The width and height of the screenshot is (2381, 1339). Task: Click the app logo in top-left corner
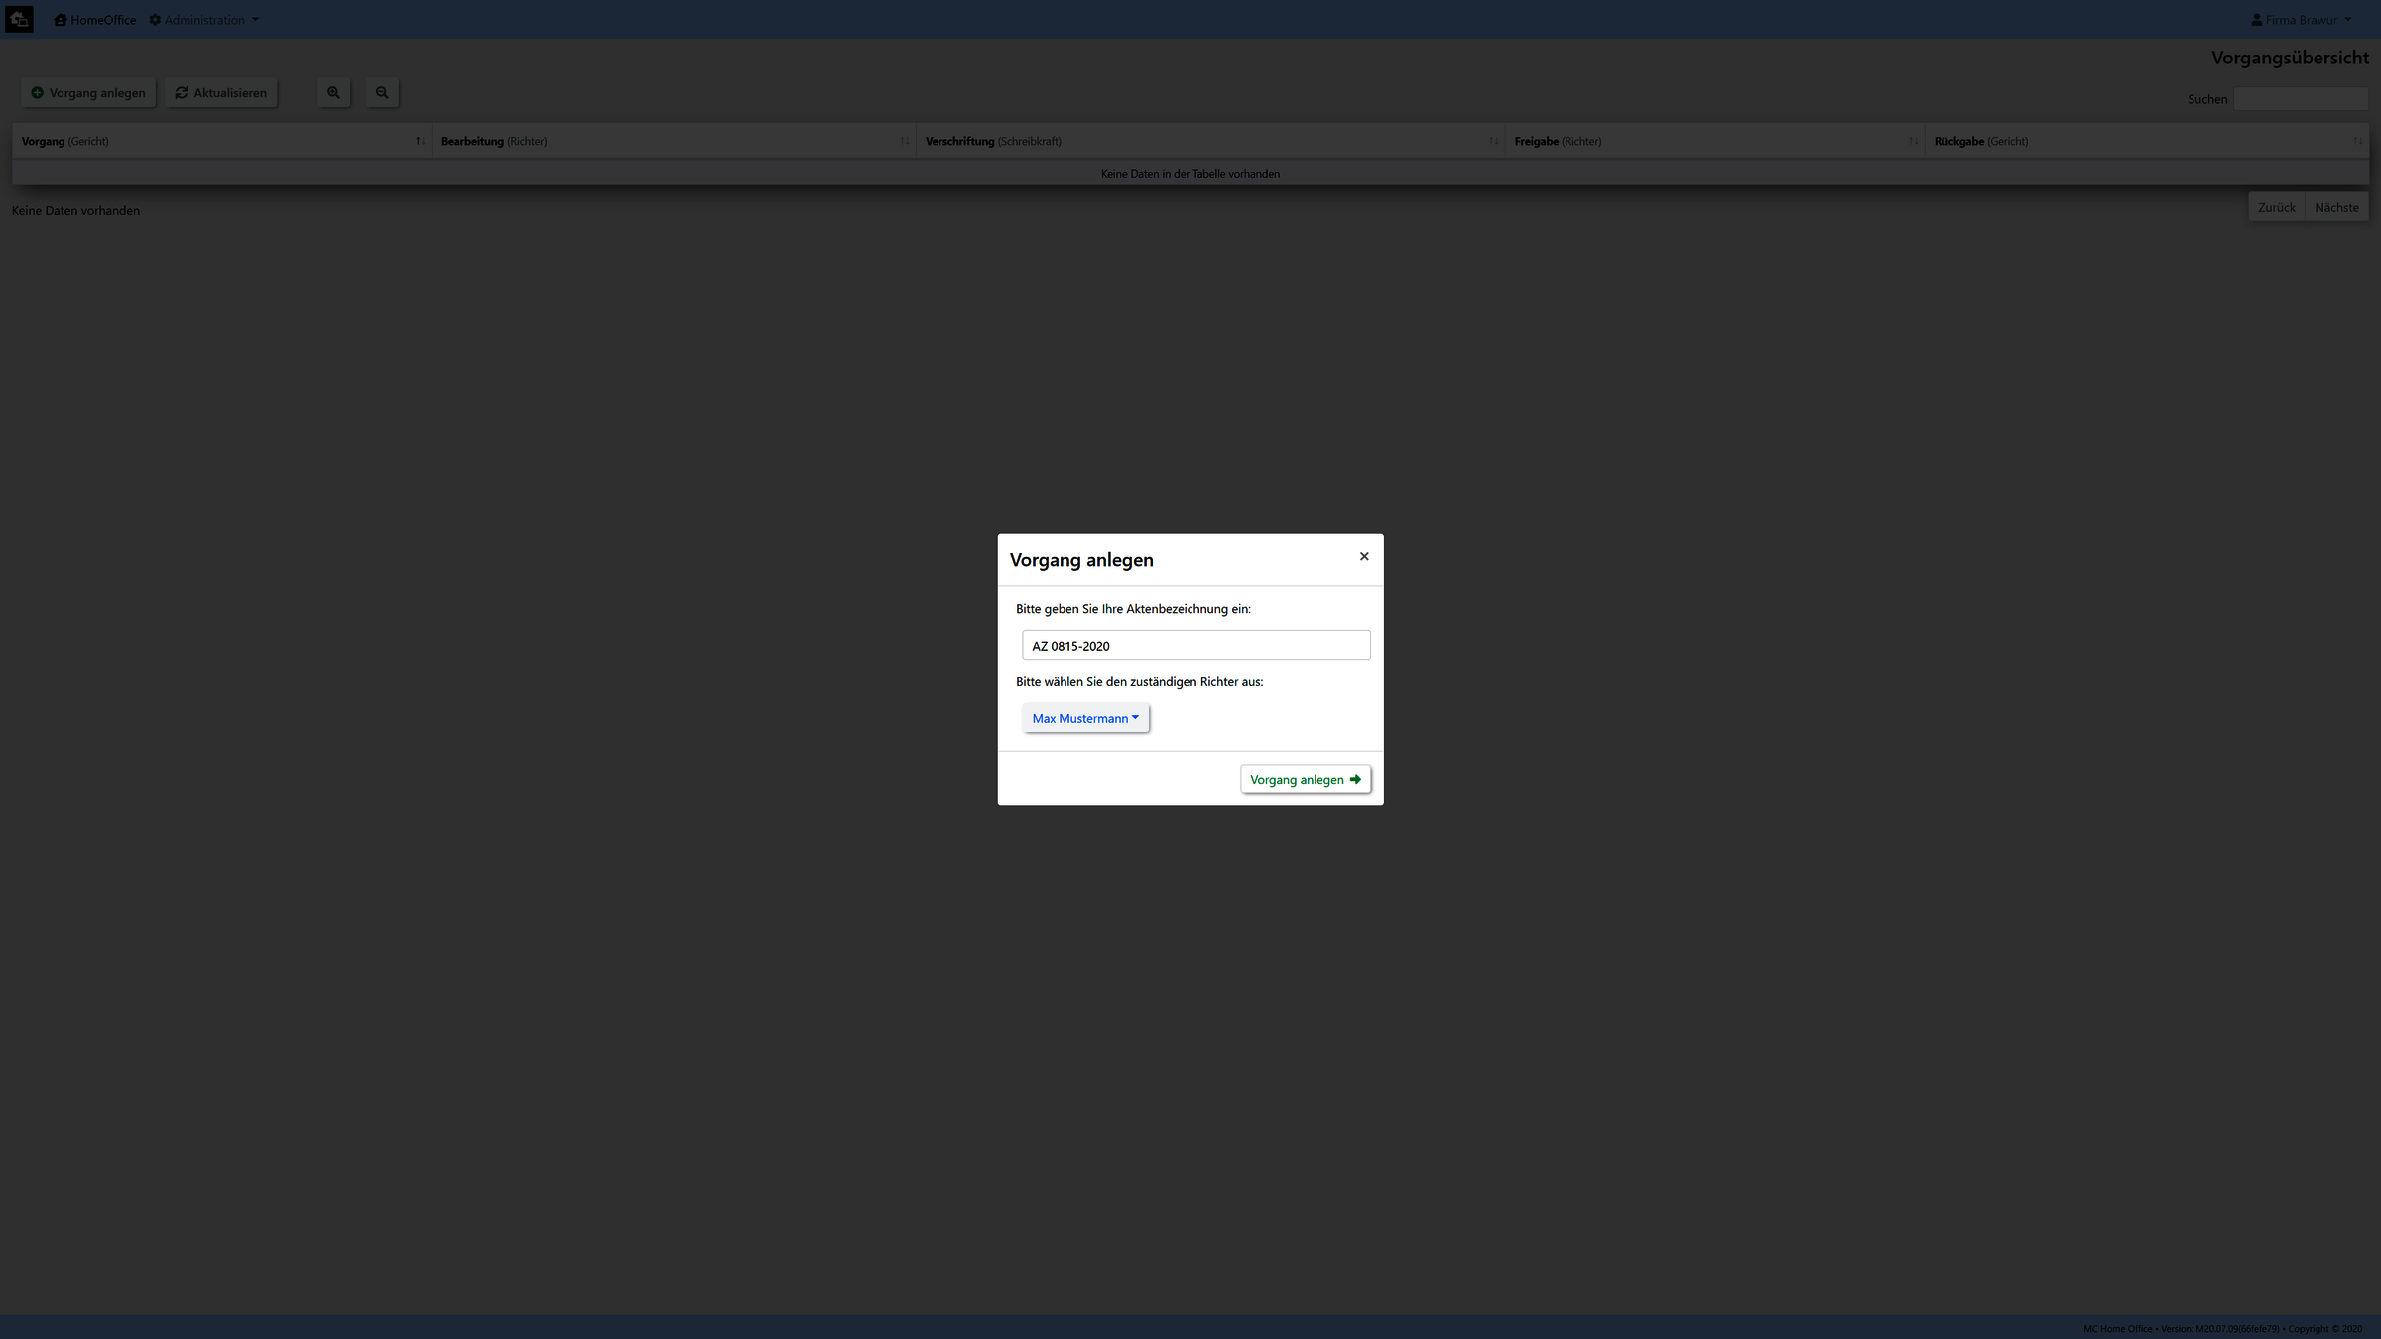(19, 19)
